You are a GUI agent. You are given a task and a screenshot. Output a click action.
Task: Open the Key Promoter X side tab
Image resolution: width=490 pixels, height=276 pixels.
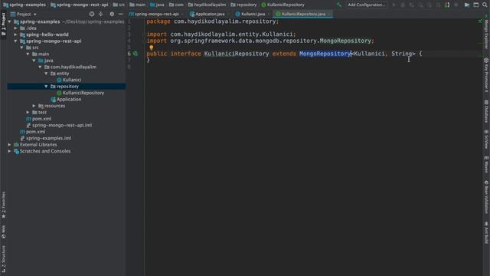[486, 74]
